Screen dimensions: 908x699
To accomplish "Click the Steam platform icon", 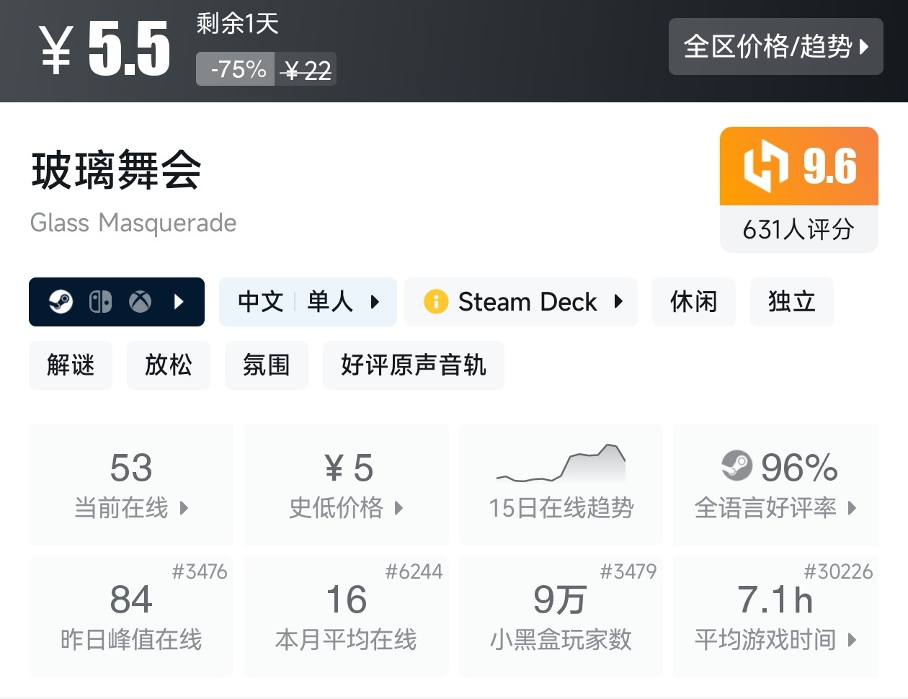I will [61, 302].
